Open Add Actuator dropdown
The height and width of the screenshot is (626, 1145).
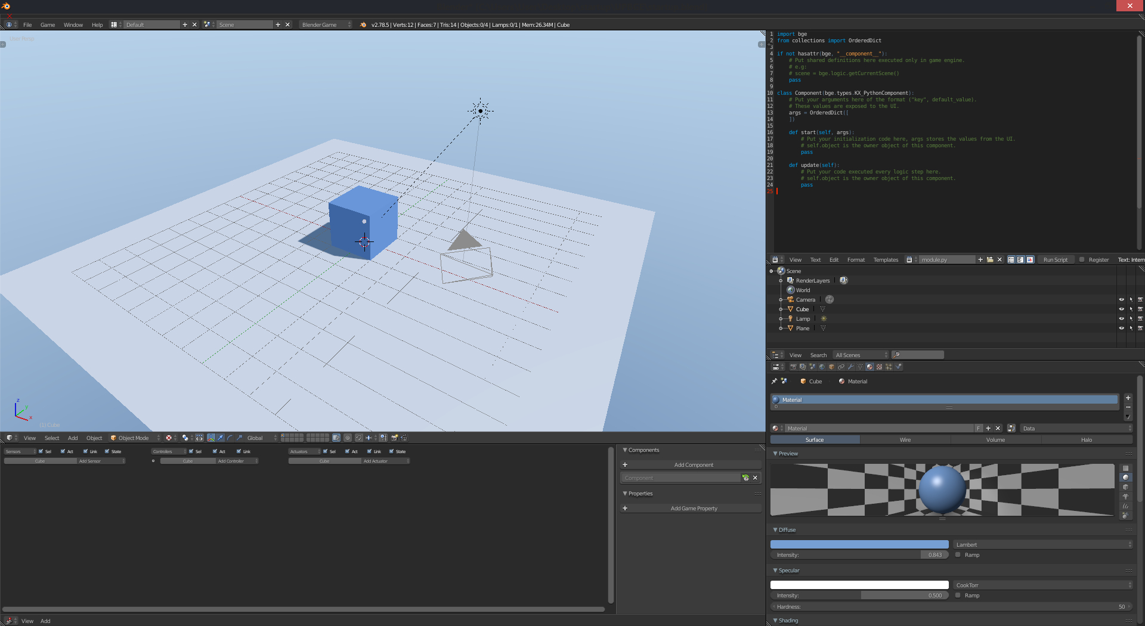tap(386, 461)
